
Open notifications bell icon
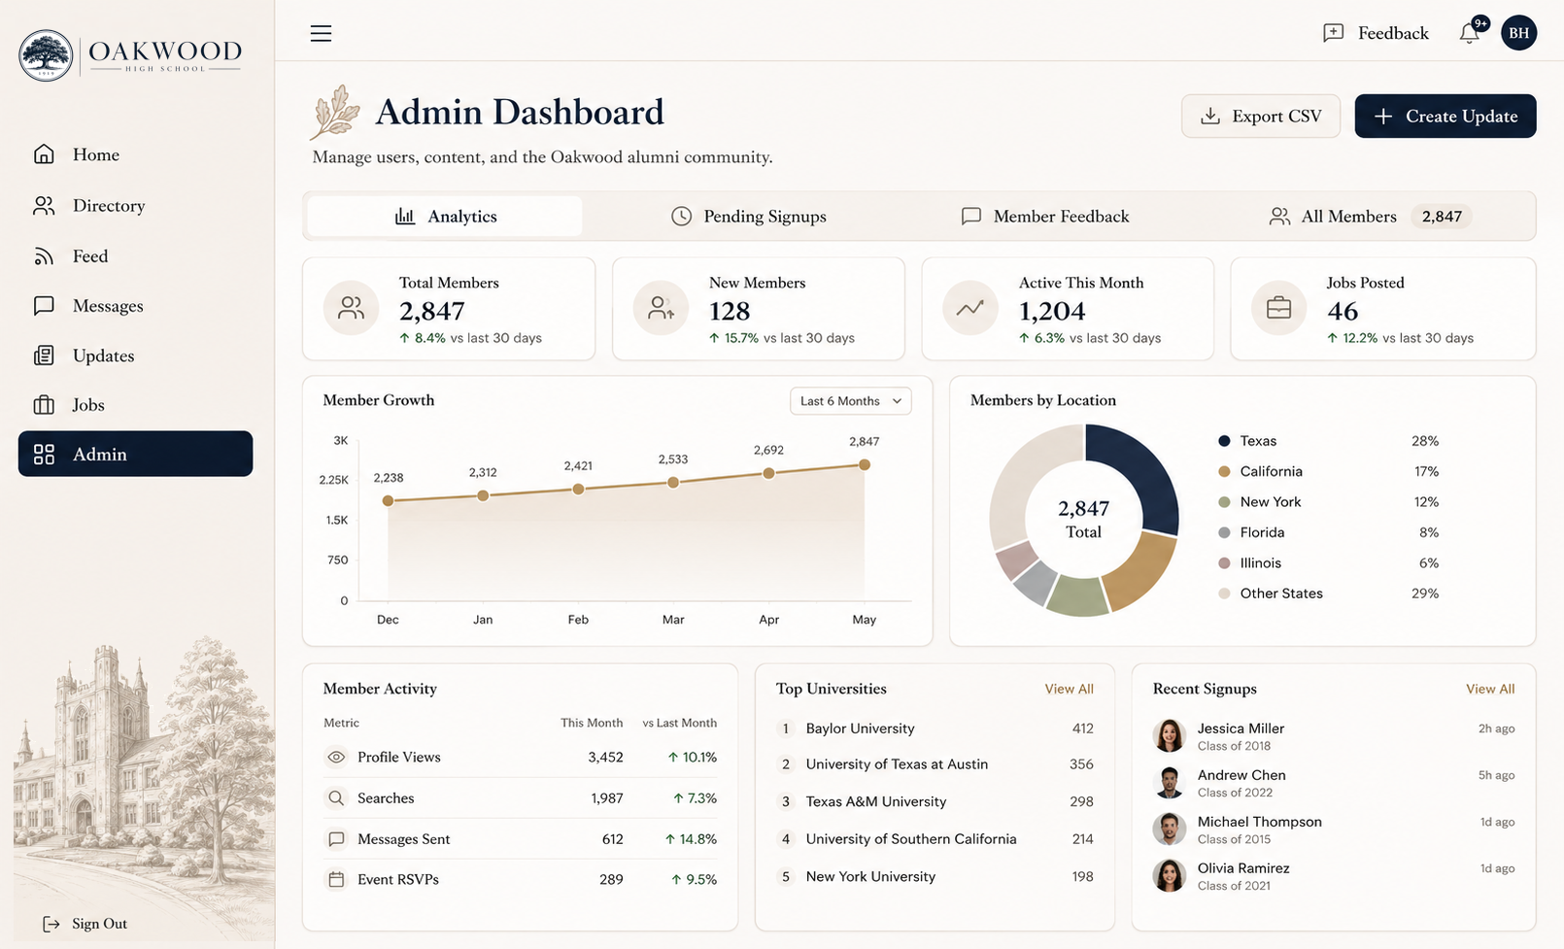pyautogui.click(x=1470, y=33)
